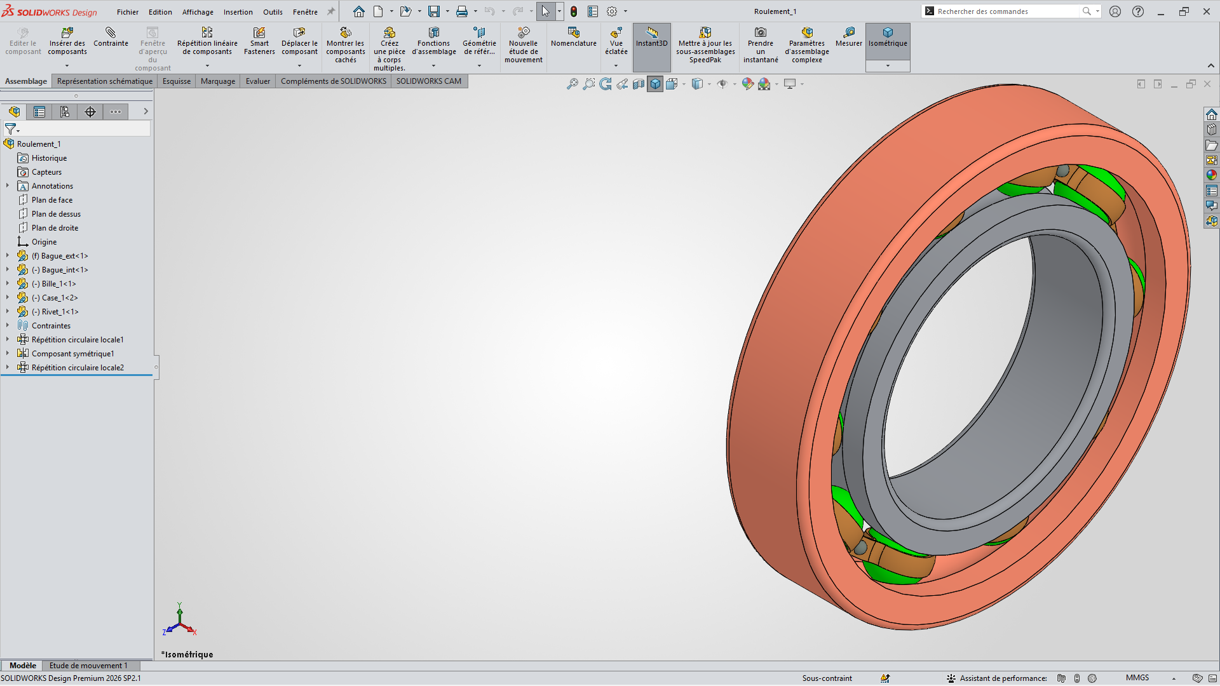Open the Outils menu

pos(273,12)
